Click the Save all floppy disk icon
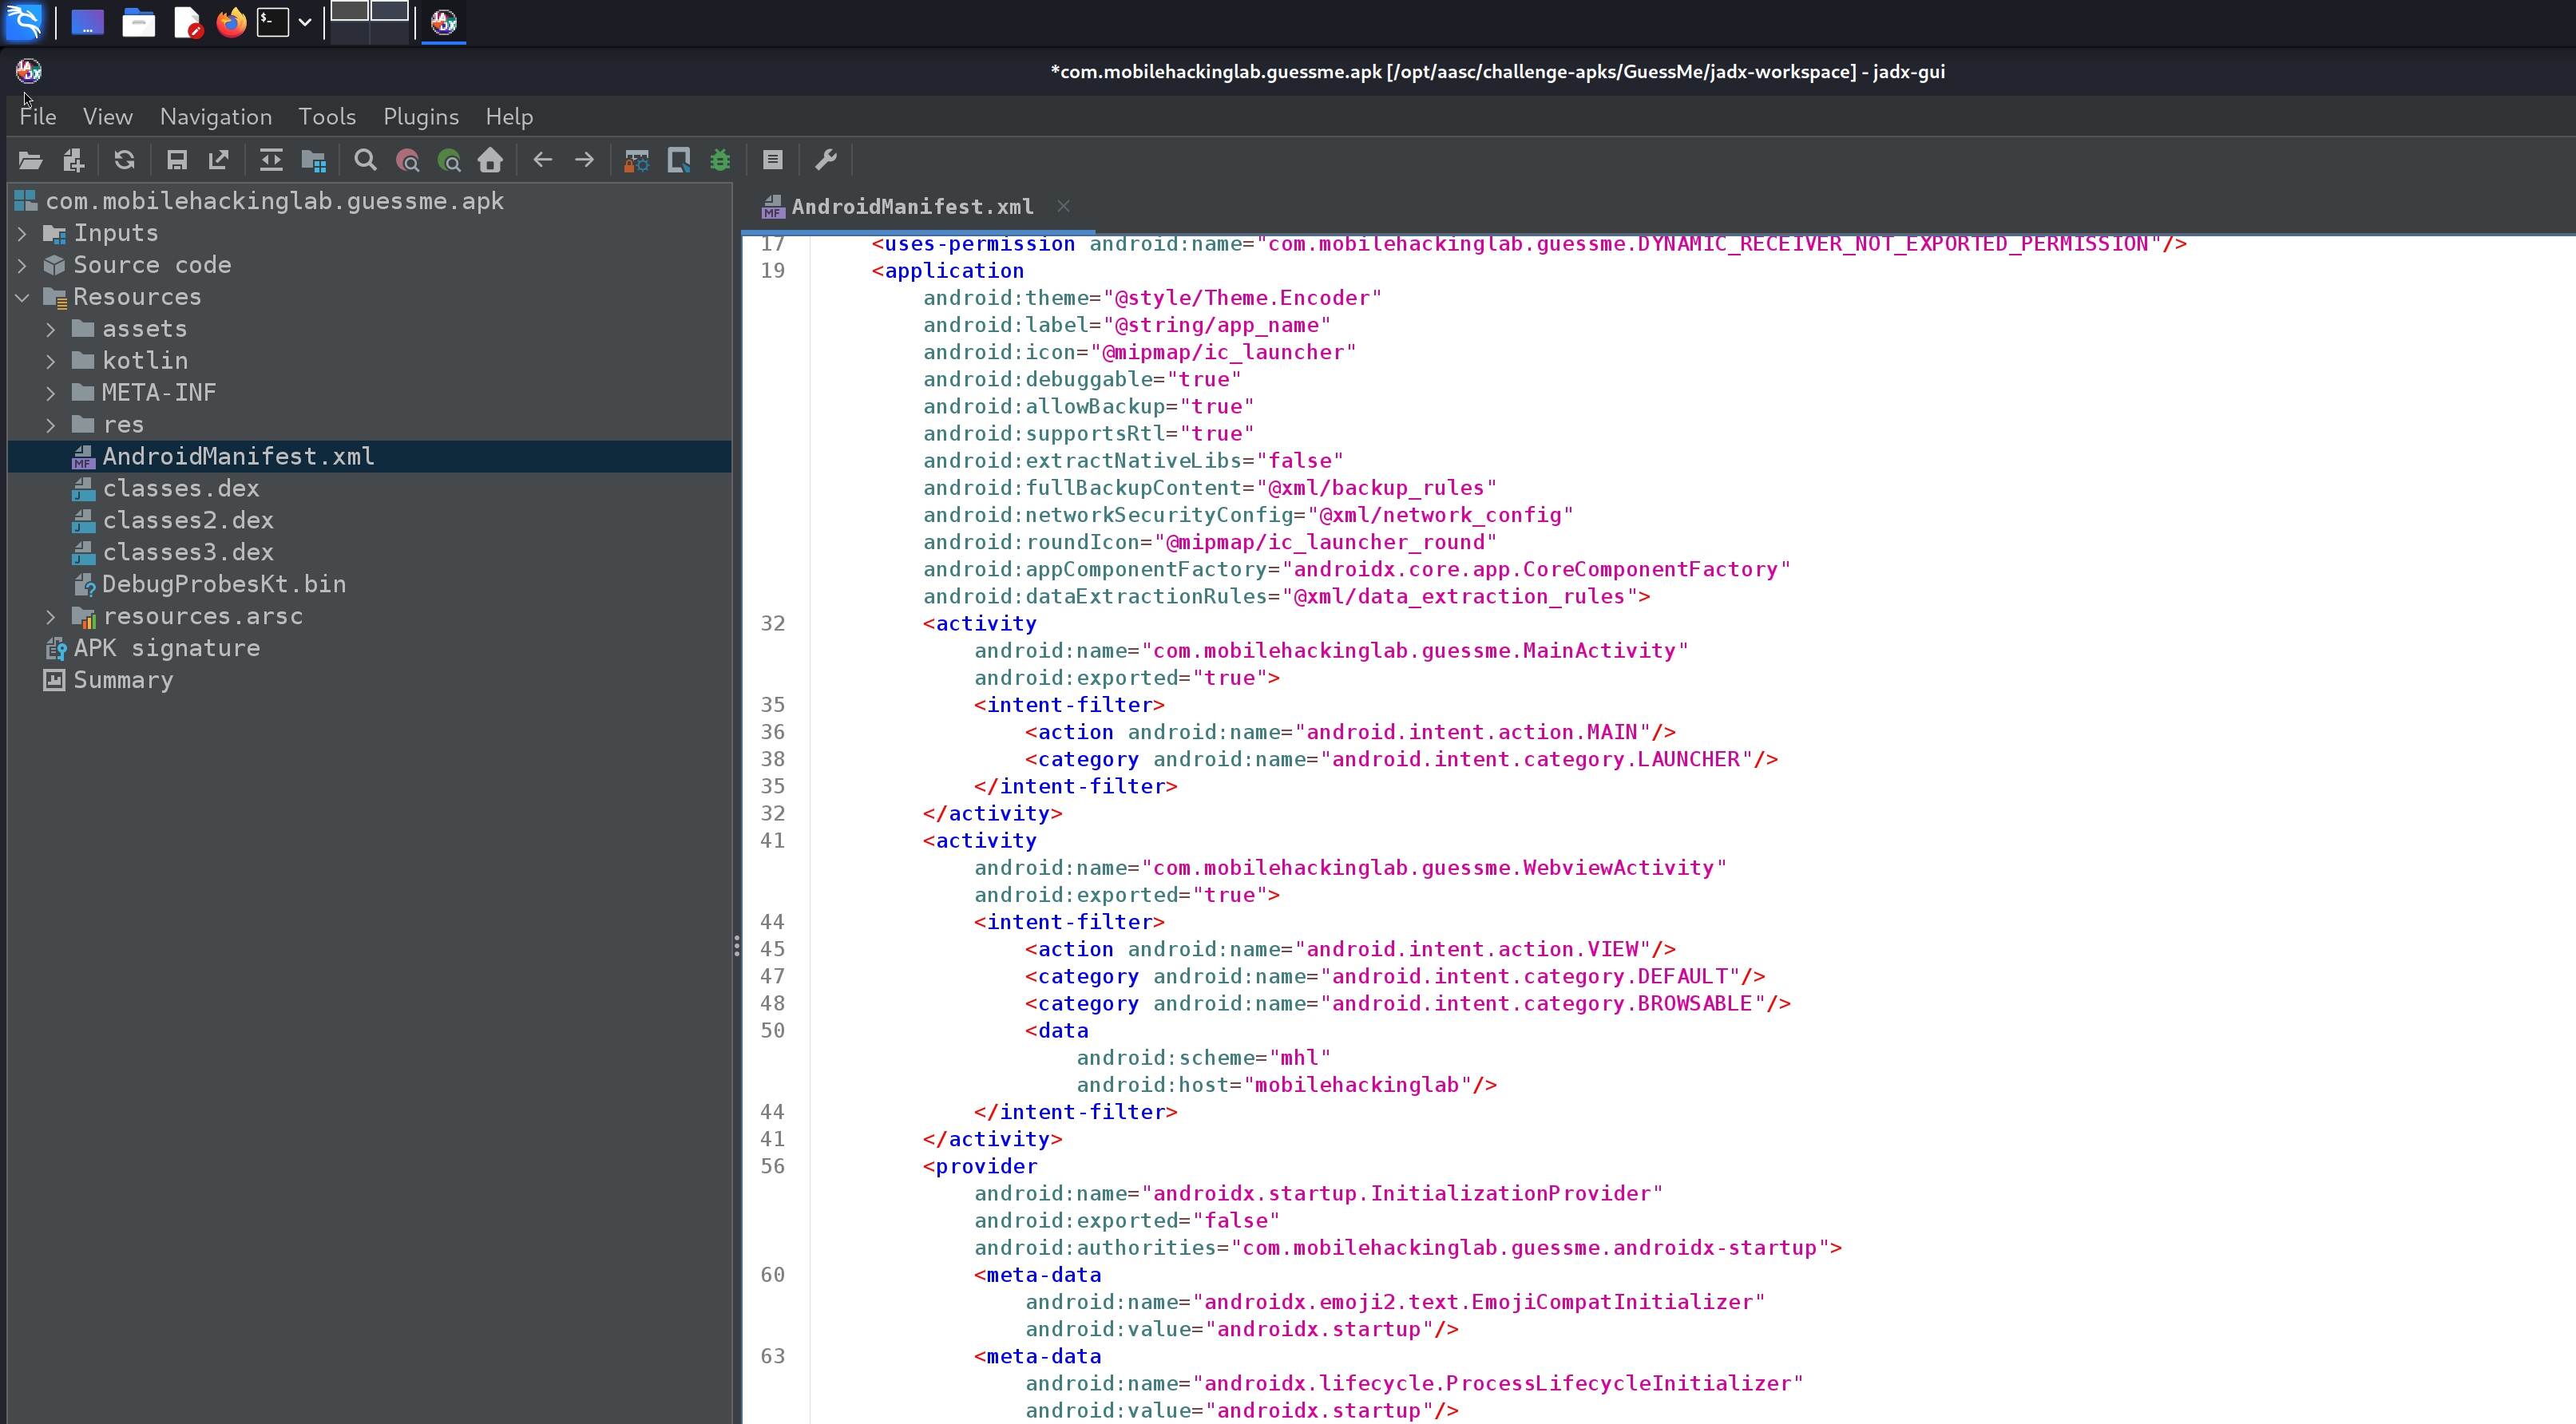The width and height of the screenshot is (2576, 1424). (x=177, y=160)
